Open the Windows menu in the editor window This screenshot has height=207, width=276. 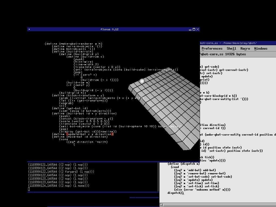coord(261,49)
